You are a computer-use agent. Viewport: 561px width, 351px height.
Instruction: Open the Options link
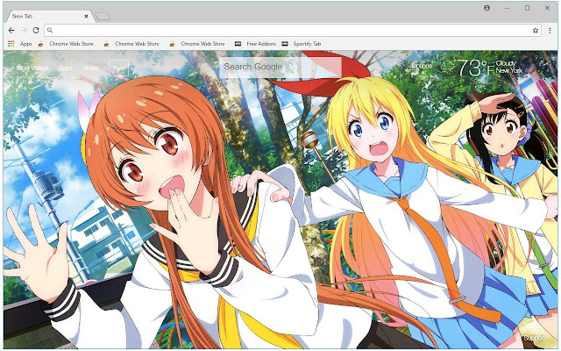[x=422, y=67]
